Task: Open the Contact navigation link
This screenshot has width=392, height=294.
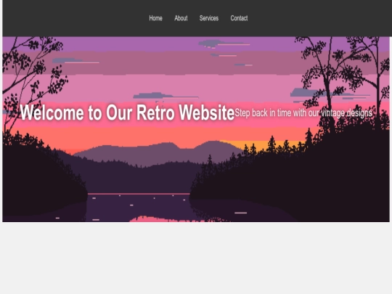Action: (x=239, y=18)
